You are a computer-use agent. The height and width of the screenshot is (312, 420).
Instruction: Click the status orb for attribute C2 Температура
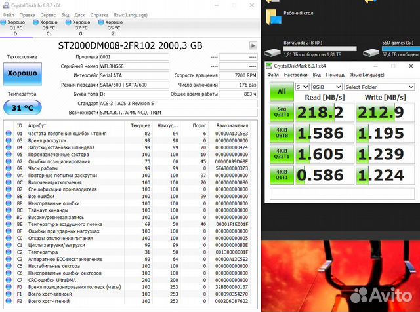tap(9, 252)
